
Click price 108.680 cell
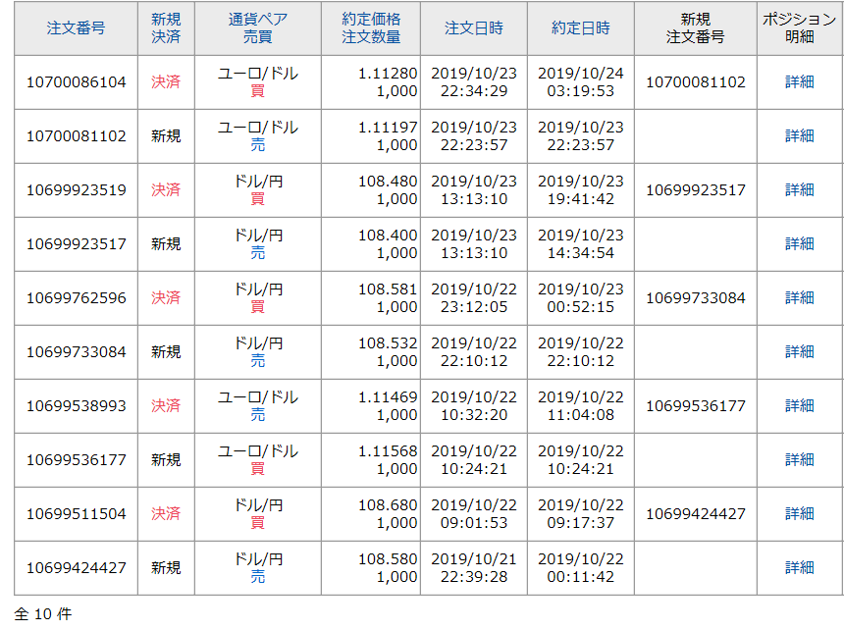coord(388,505)
